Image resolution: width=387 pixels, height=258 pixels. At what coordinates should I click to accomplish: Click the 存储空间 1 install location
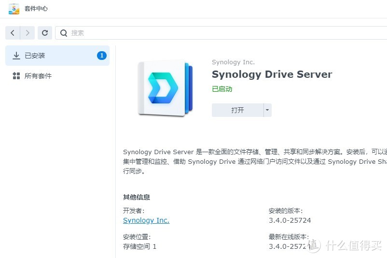[139, 246]
